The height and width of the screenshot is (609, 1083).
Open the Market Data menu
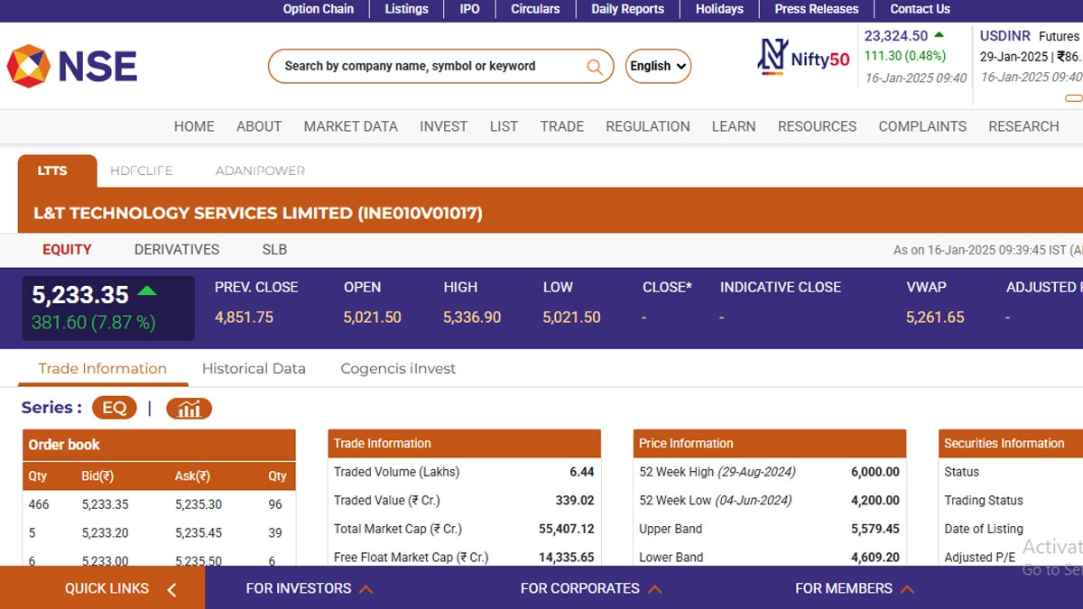(350, 126)
